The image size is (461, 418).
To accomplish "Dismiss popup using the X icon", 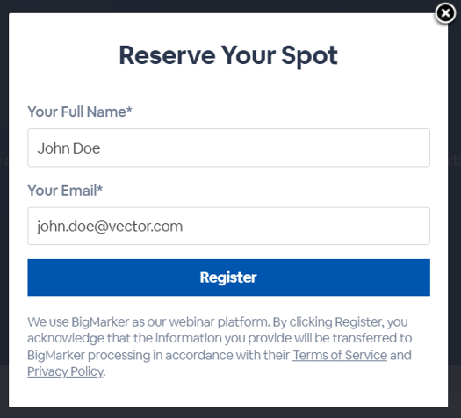I will (445, 13).
